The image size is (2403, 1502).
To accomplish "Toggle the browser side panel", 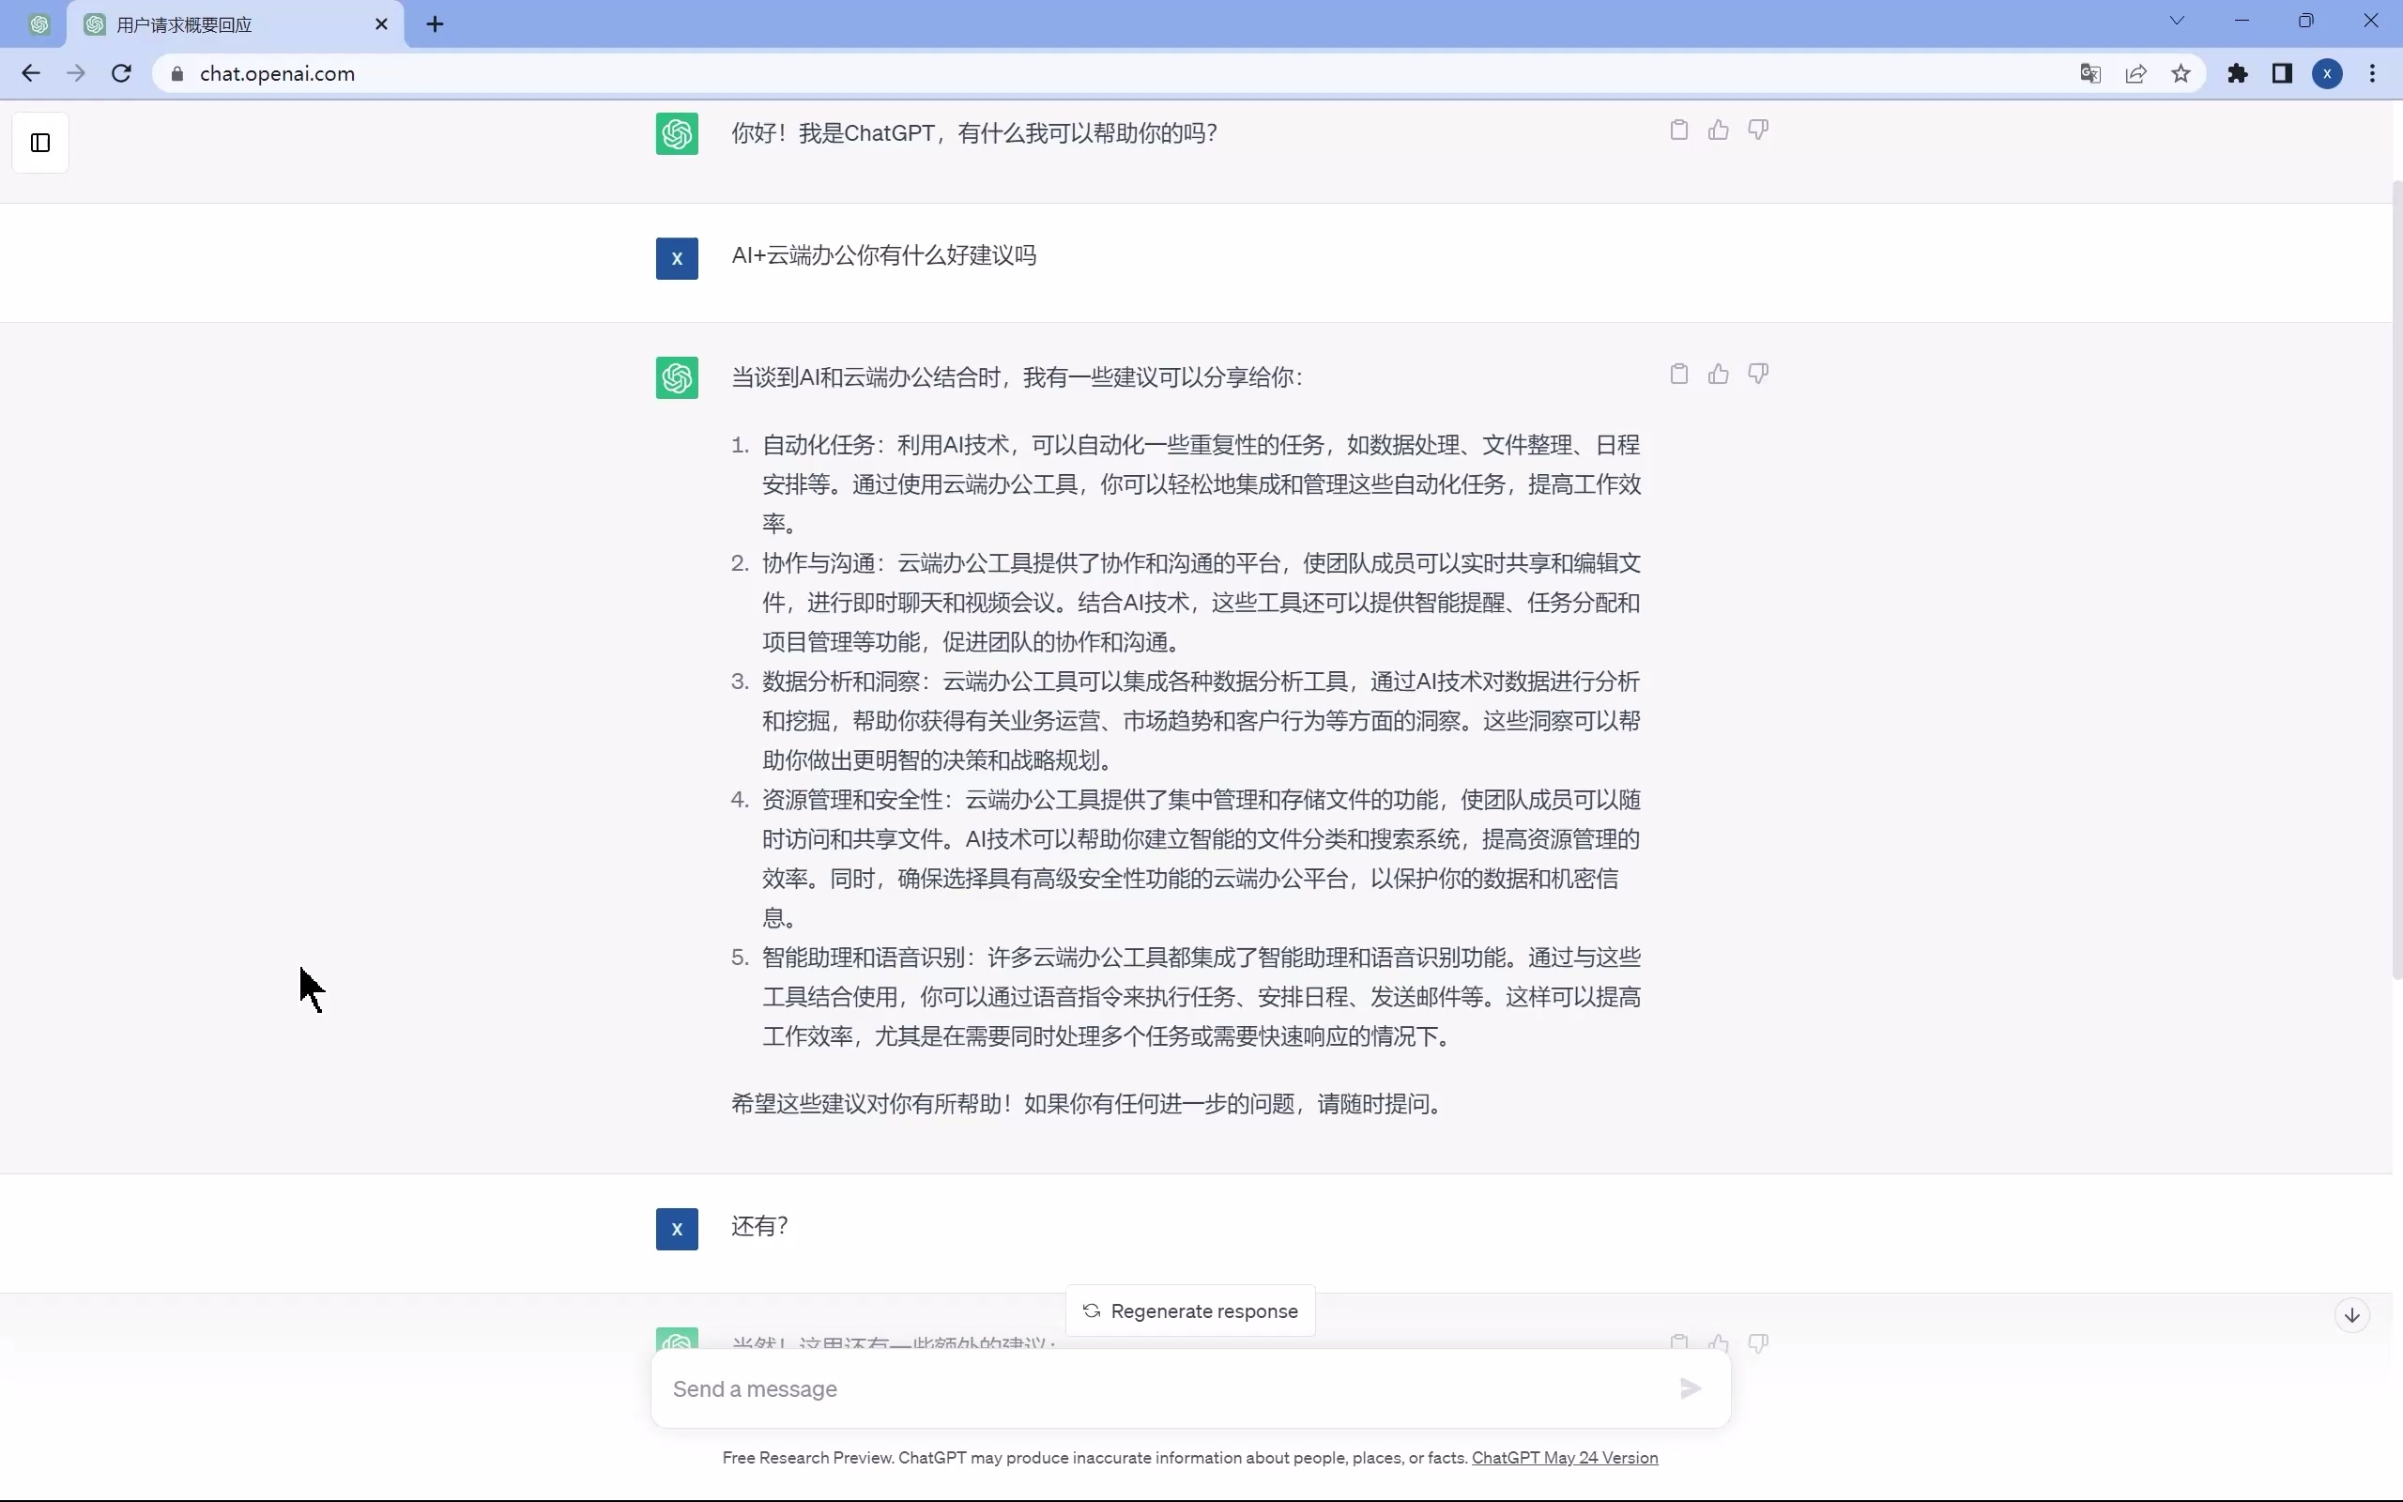I will (2281, 73).
